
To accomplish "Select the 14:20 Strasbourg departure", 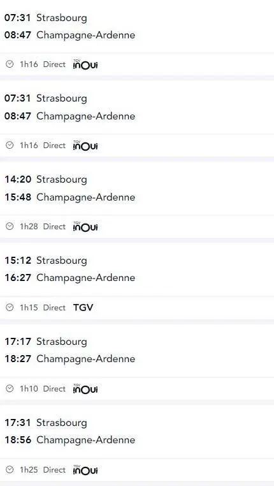I will click(46, 179).
